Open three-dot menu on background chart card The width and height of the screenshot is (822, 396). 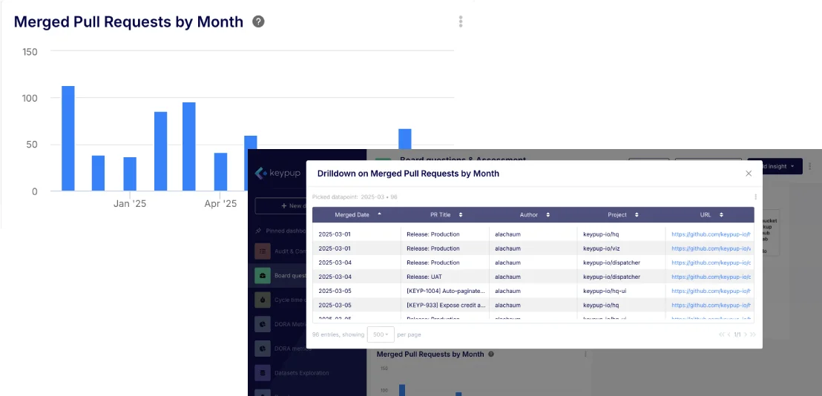point(585,354)
